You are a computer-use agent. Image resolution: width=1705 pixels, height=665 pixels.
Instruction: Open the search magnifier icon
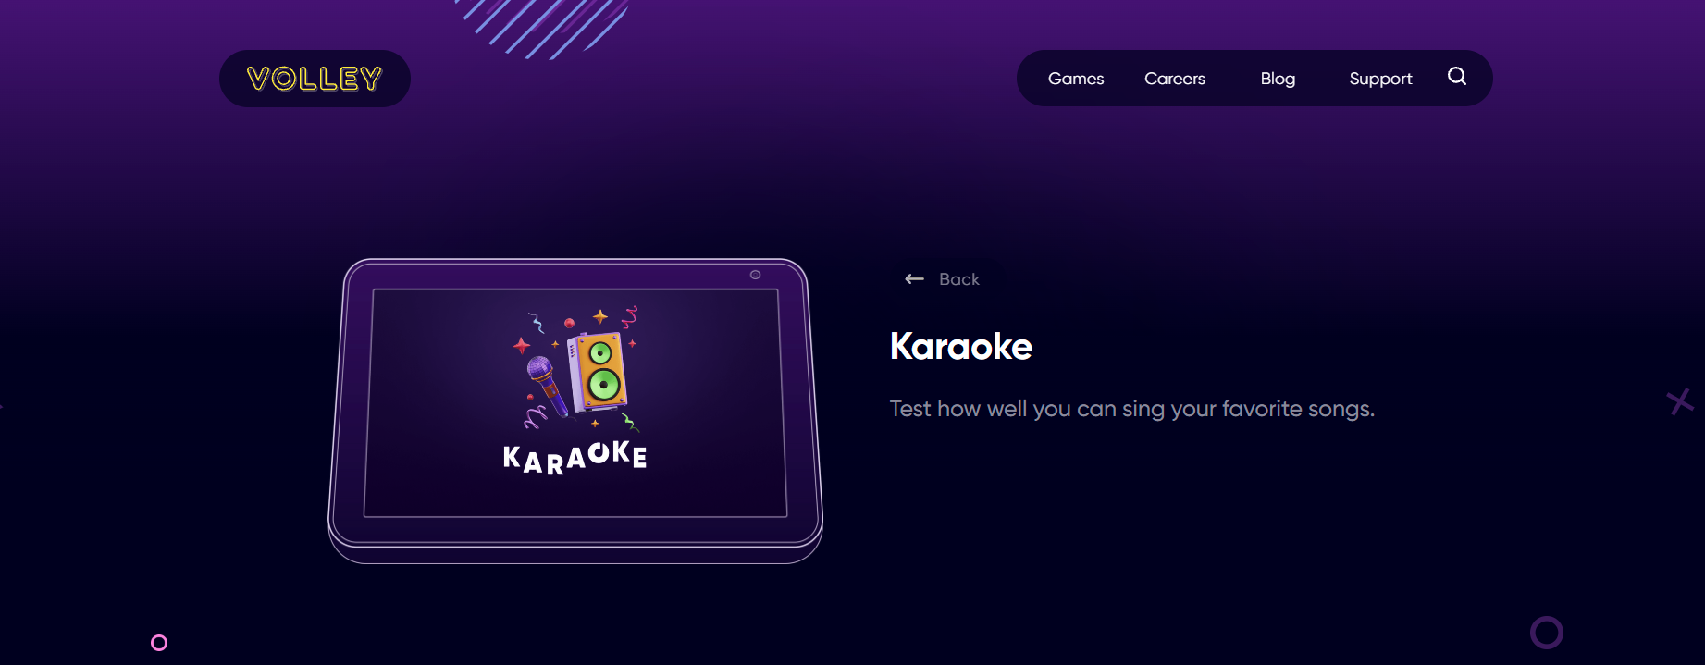tap(1456, 77)
